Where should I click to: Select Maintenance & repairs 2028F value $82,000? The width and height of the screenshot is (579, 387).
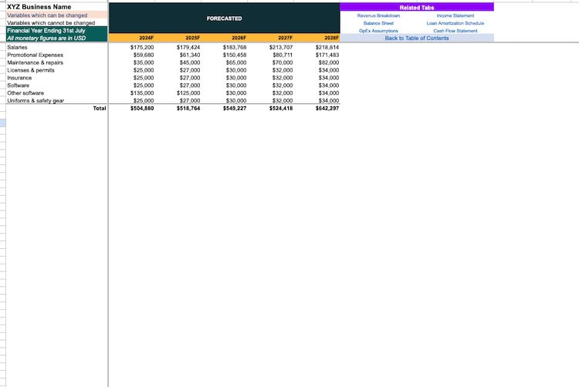coord(329,62)
